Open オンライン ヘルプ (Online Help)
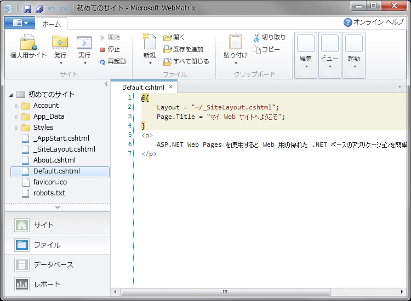Viewport: 411px width, 301px height. pyautogui.click(x=374, y=22)
